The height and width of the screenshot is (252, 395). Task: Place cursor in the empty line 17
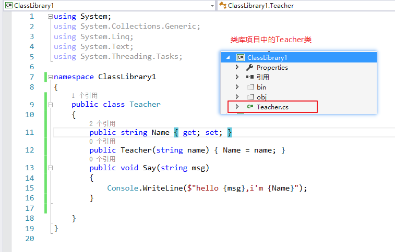tap(157, 208)
